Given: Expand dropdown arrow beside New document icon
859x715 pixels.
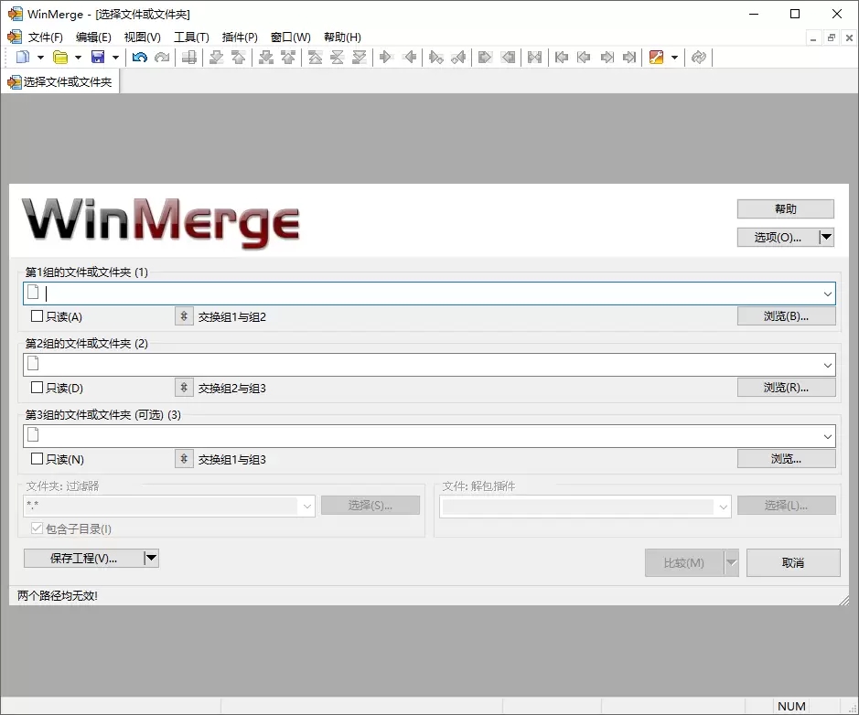Looking at the screenshot, I should coord(40,57).
